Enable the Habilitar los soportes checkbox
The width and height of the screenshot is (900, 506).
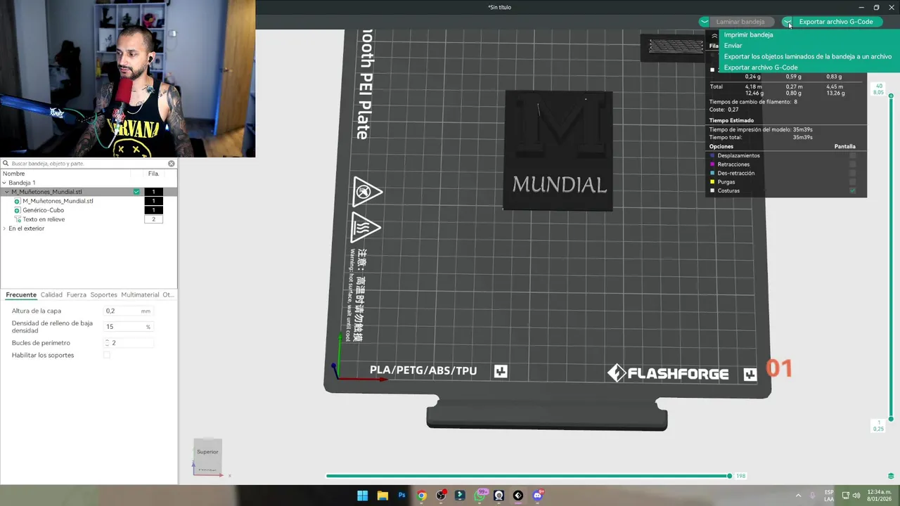tap(107, 355)
